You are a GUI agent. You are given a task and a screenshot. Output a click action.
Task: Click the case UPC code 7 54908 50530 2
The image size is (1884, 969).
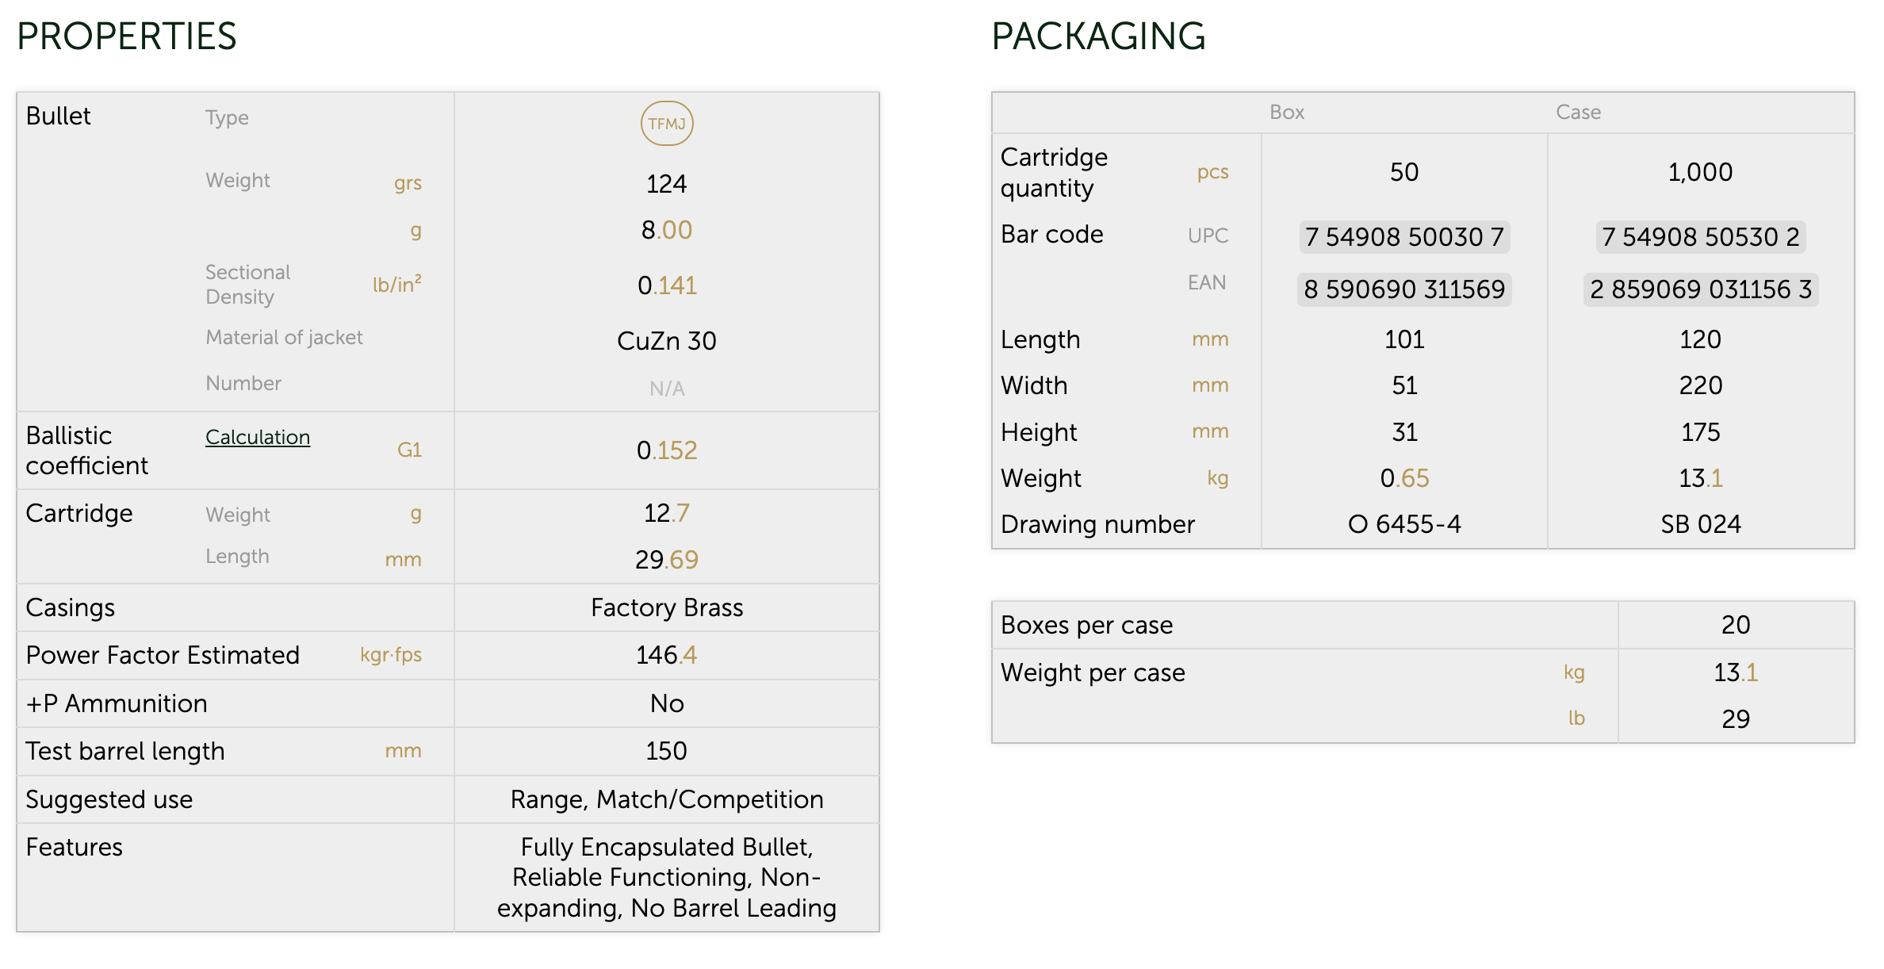coord(1700,236)
